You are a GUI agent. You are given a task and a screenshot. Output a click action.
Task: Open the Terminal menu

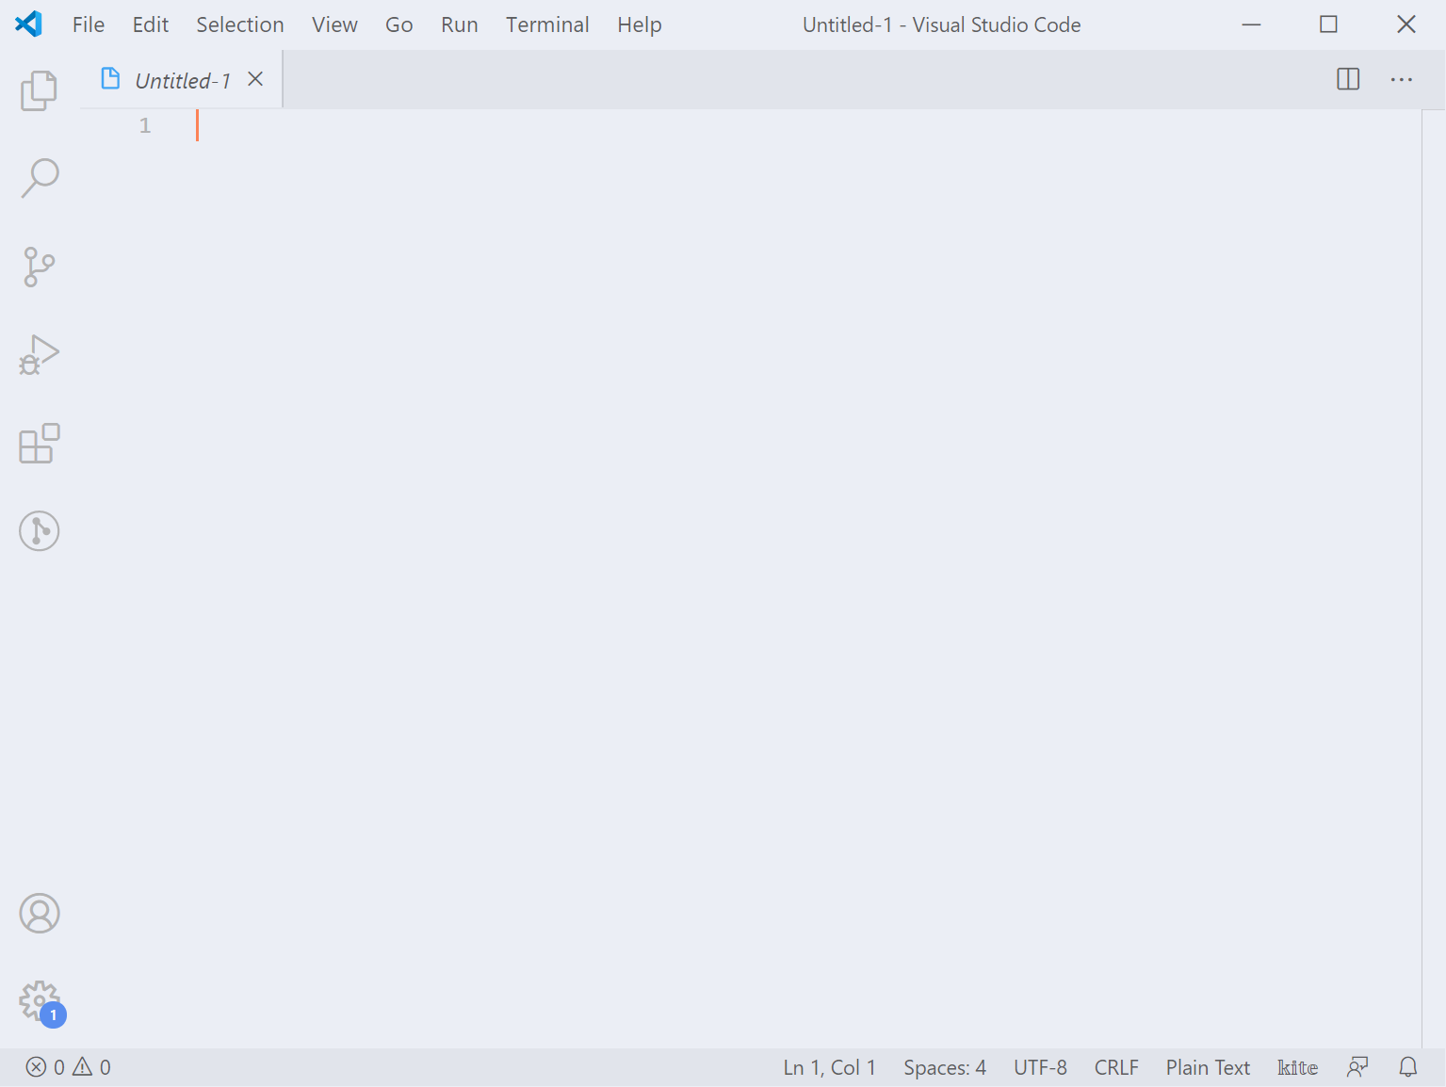point(547,24)
